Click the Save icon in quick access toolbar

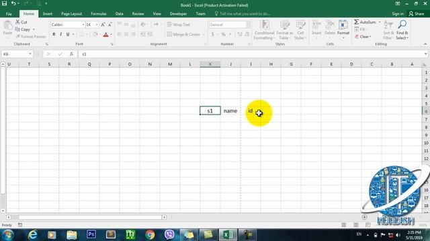(x=5, y=3)
